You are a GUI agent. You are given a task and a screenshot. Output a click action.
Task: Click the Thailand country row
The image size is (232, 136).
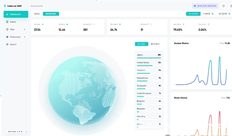pos(149,71)
